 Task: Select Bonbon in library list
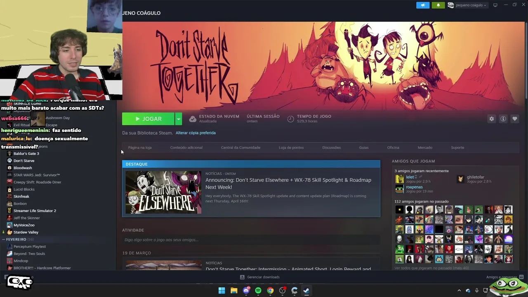[20, 203]
